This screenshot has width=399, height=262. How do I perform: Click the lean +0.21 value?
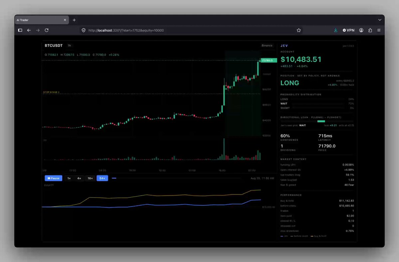pyautogui.click(x=330, y=125)
